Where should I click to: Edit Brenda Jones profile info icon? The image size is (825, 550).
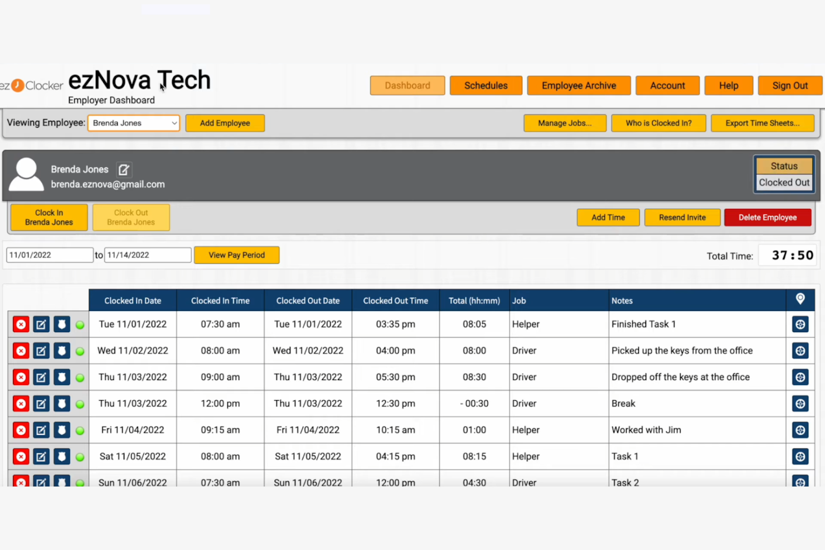(124, 169)
